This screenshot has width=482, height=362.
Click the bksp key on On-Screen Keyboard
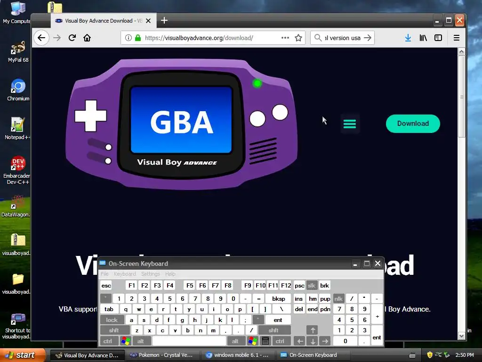tap(279, 298)
